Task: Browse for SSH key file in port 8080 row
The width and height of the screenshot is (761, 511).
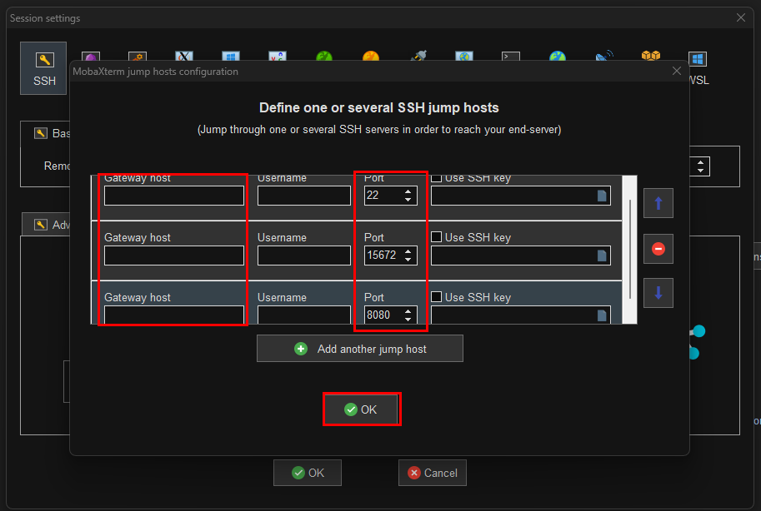Action: (x=602, y=315)
